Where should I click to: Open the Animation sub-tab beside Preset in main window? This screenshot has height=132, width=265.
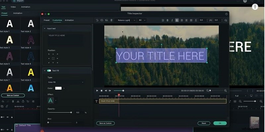(x=18, y=13)
